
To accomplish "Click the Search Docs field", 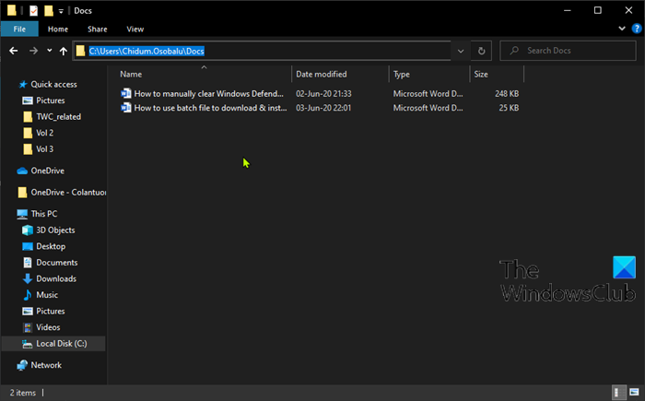I will point(569,51).
